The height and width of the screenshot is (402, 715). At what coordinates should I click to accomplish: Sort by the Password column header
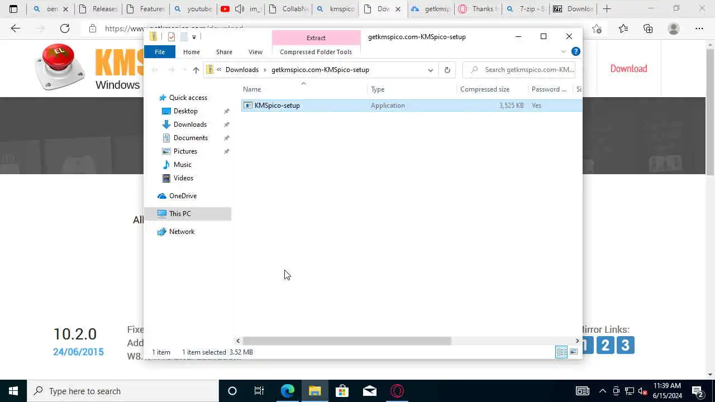point(549,89)
